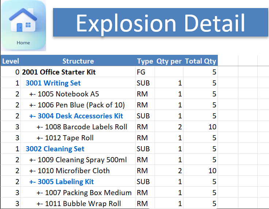Select the 1006 Pen Blue item
Image resolution: width=269 pixels, height=209 pixels.
click(x=77, y=105)
